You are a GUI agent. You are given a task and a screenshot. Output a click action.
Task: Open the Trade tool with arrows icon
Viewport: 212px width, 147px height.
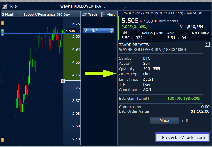[90, 14]
